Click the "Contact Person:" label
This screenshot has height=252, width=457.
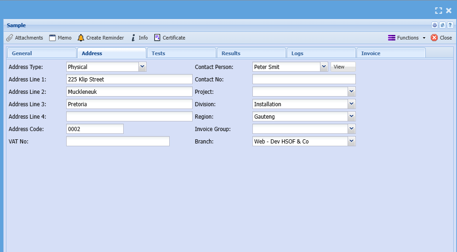pyautogui.click(x=214, y=67)
